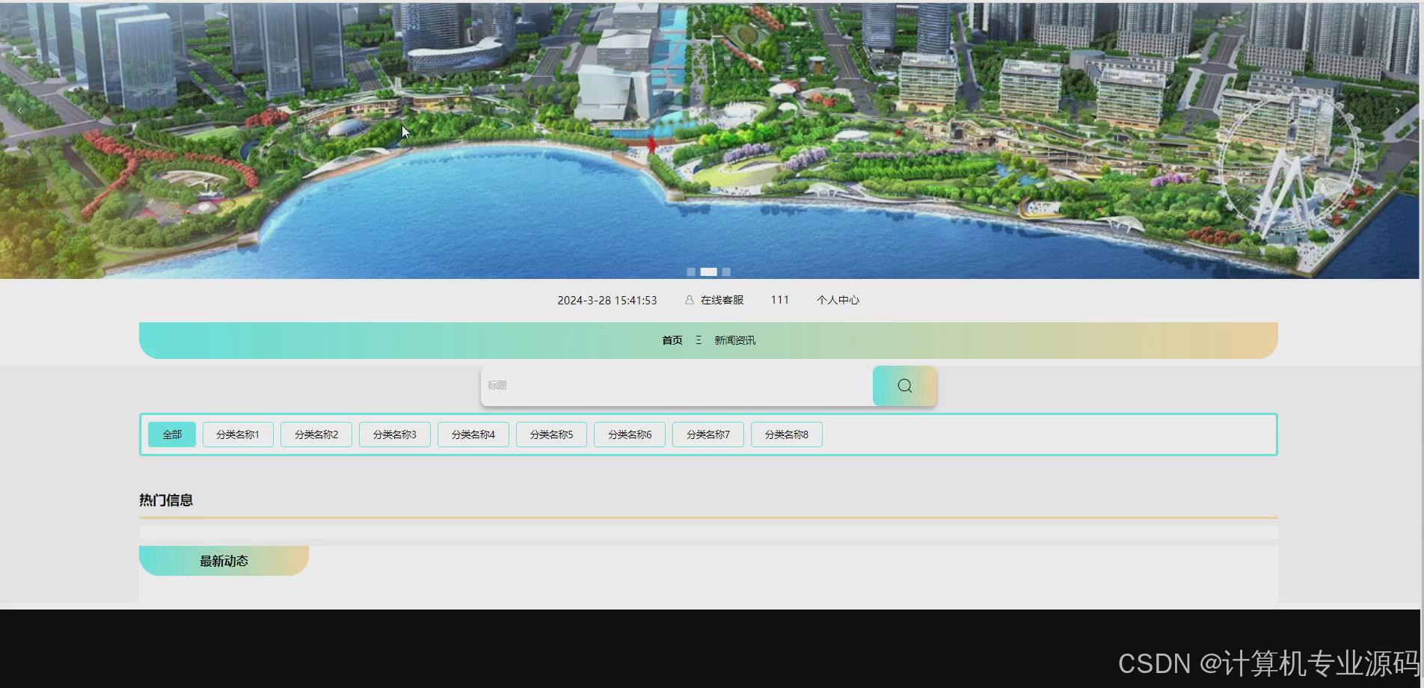Select the 全部 category filter

(x=171, y=434)
